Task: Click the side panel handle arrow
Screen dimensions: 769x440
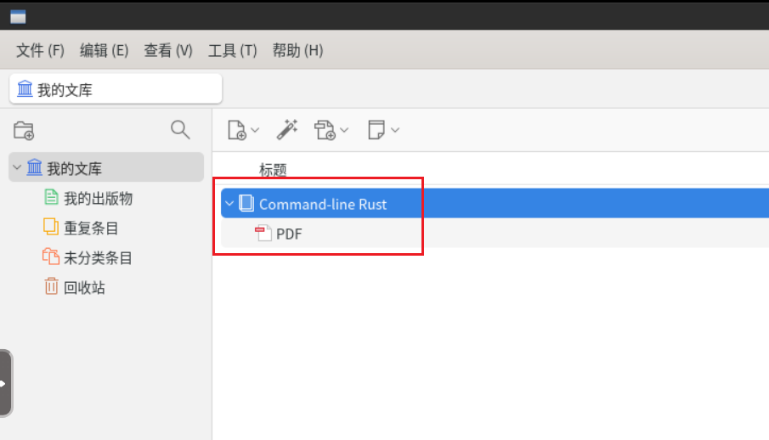Action: (x=3, y=384)
